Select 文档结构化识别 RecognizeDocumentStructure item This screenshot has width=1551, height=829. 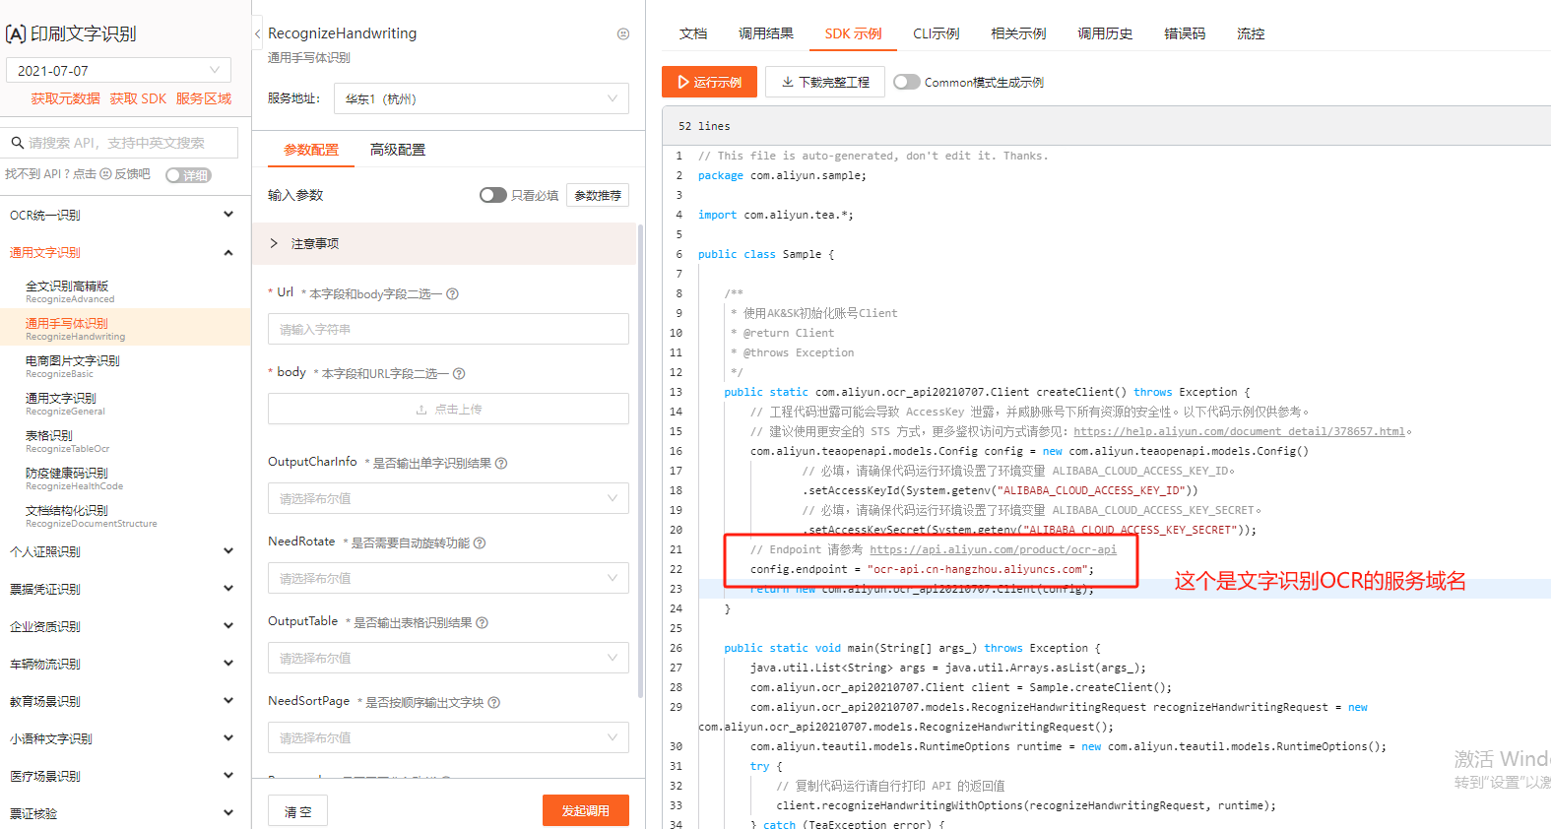tap(125, 516)
